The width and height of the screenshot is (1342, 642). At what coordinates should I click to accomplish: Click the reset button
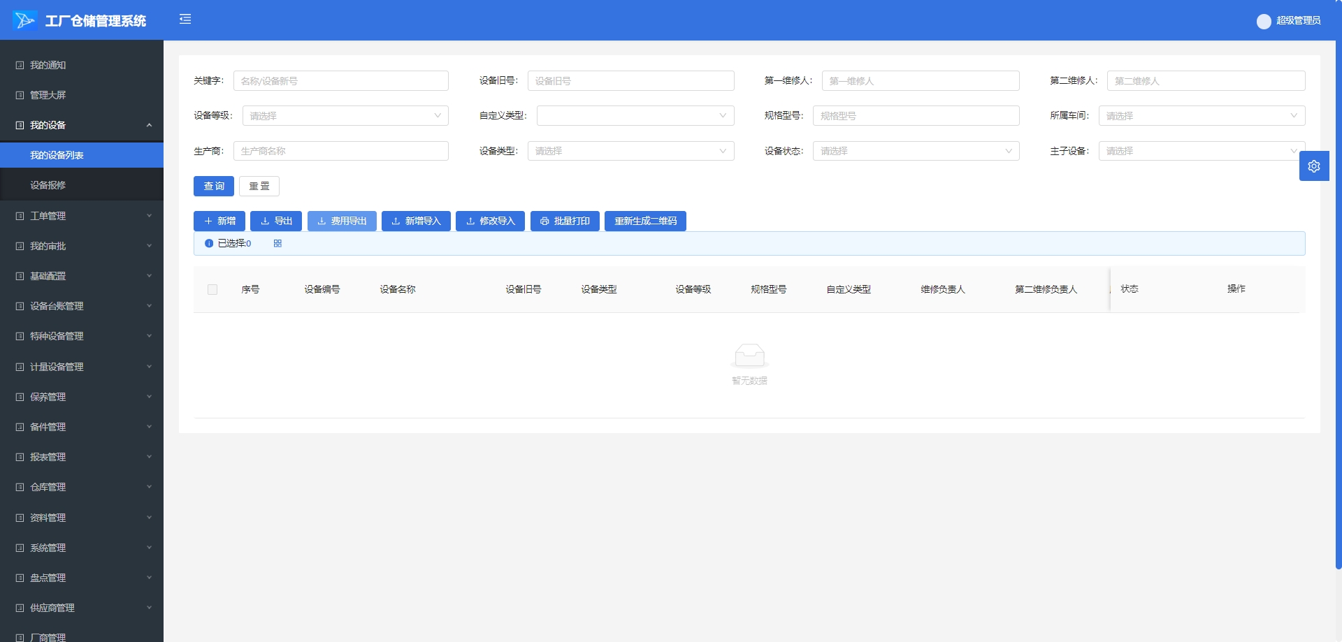point(259,186)
